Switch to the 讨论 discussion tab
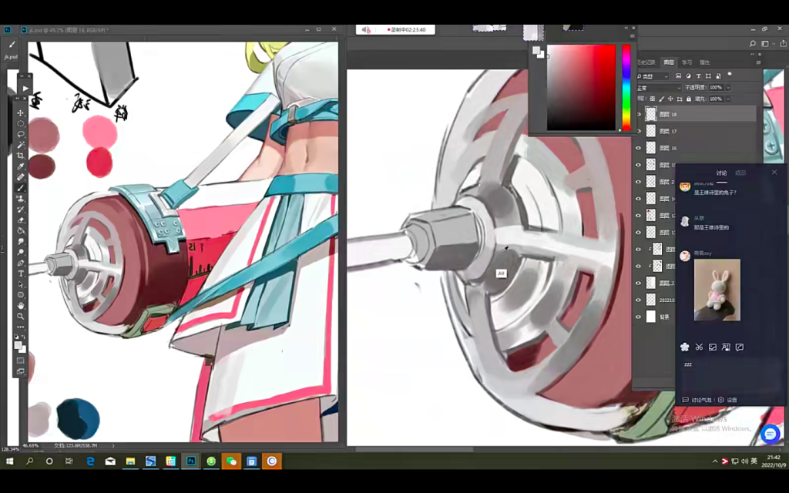 tap(721, 173)
